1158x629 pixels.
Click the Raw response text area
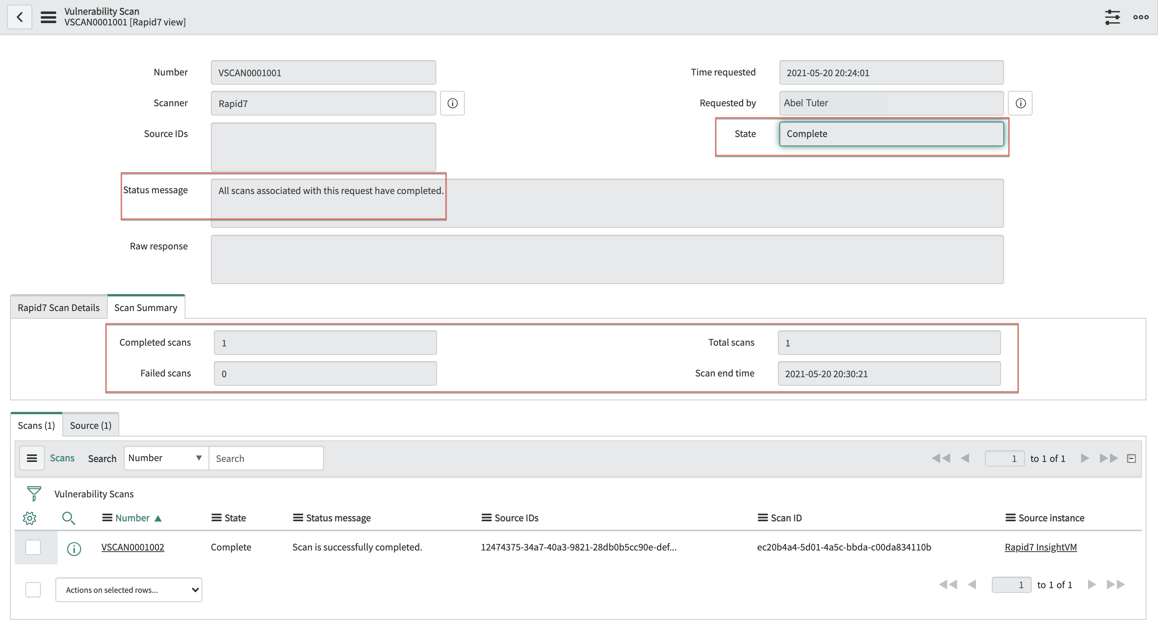tap(607, 259)
